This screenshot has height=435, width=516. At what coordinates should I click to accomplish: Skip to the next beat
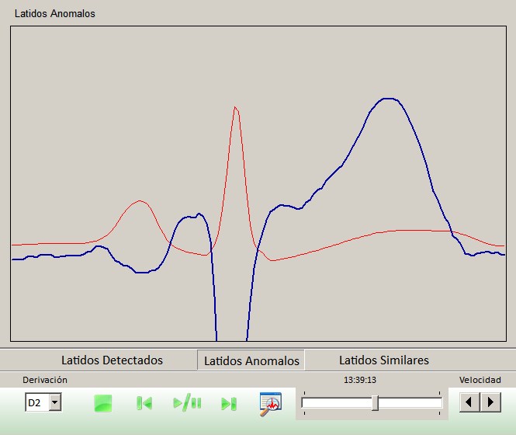(228, 403)
